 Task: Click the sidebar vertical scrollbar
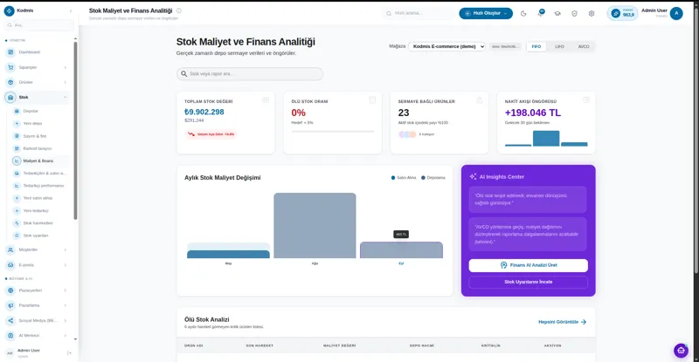pos(75,131)
